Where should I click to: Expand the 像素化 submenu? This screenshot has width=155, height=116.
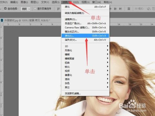pyautogui.click(x=85, y=75)
